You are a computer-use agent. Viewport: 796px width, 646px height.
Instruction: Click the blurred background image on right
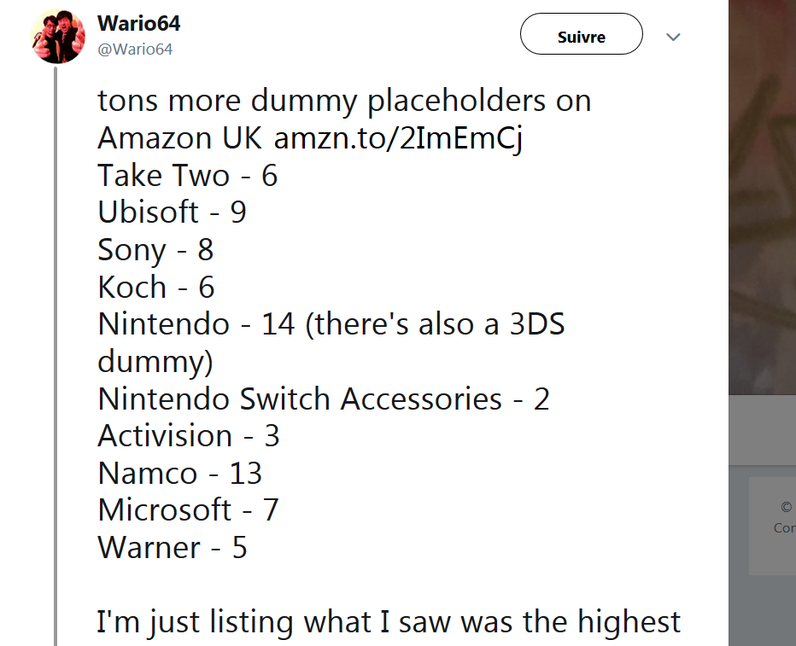click(x=762, y=197)
